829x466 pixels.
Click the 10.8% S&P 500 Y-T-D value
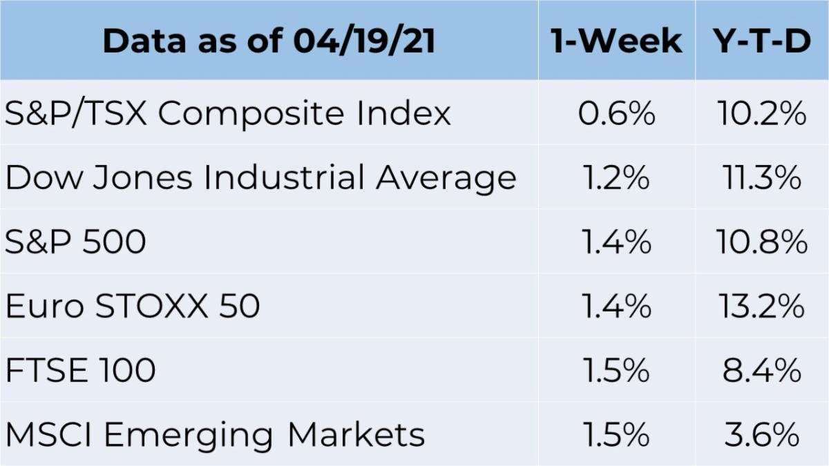762,242
